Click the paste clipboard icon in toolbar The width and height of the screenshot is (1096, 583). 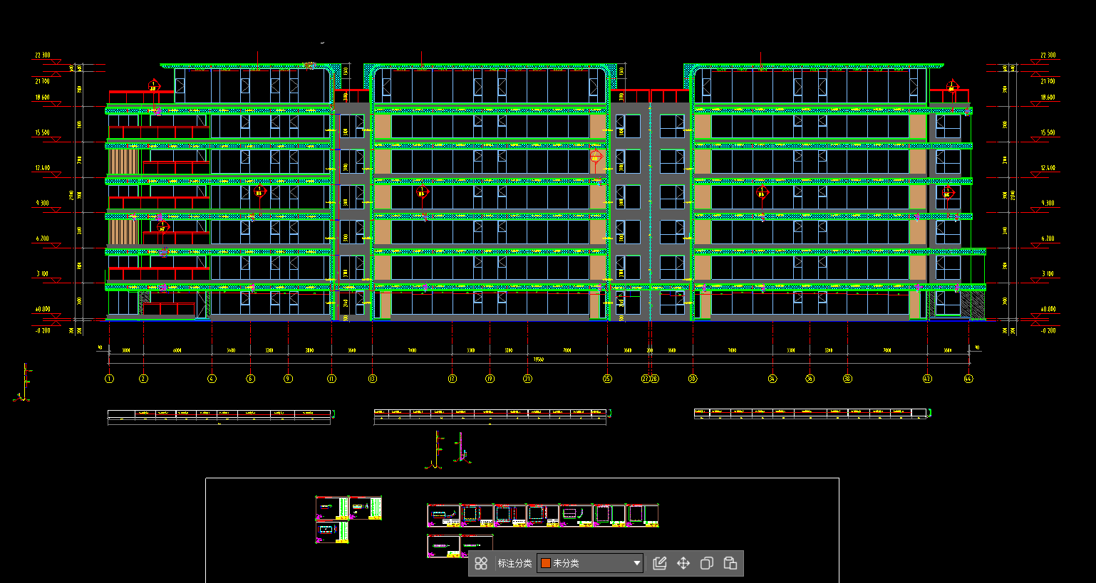point(730,563)
